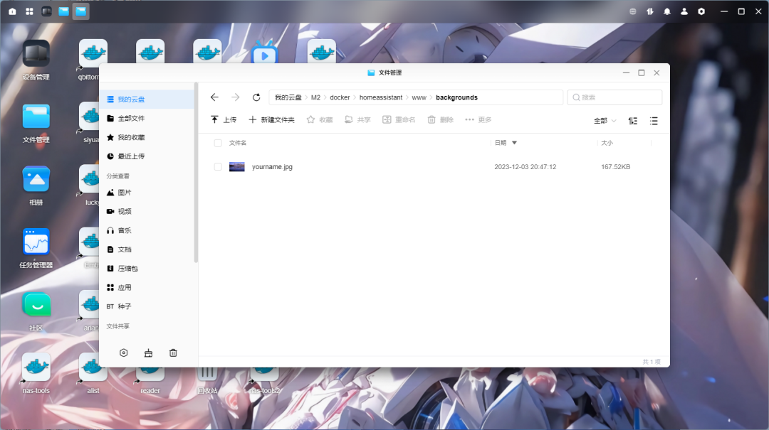This screenshot has width=769, height=430.
Task: Click the bell notifications icon
Action: click(x=667, y=11)
